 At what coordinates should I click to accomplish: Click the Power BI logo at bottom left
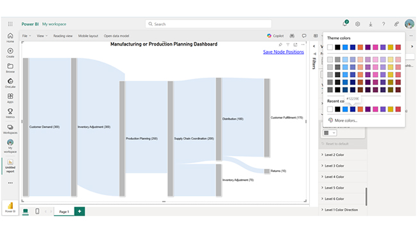10,207
